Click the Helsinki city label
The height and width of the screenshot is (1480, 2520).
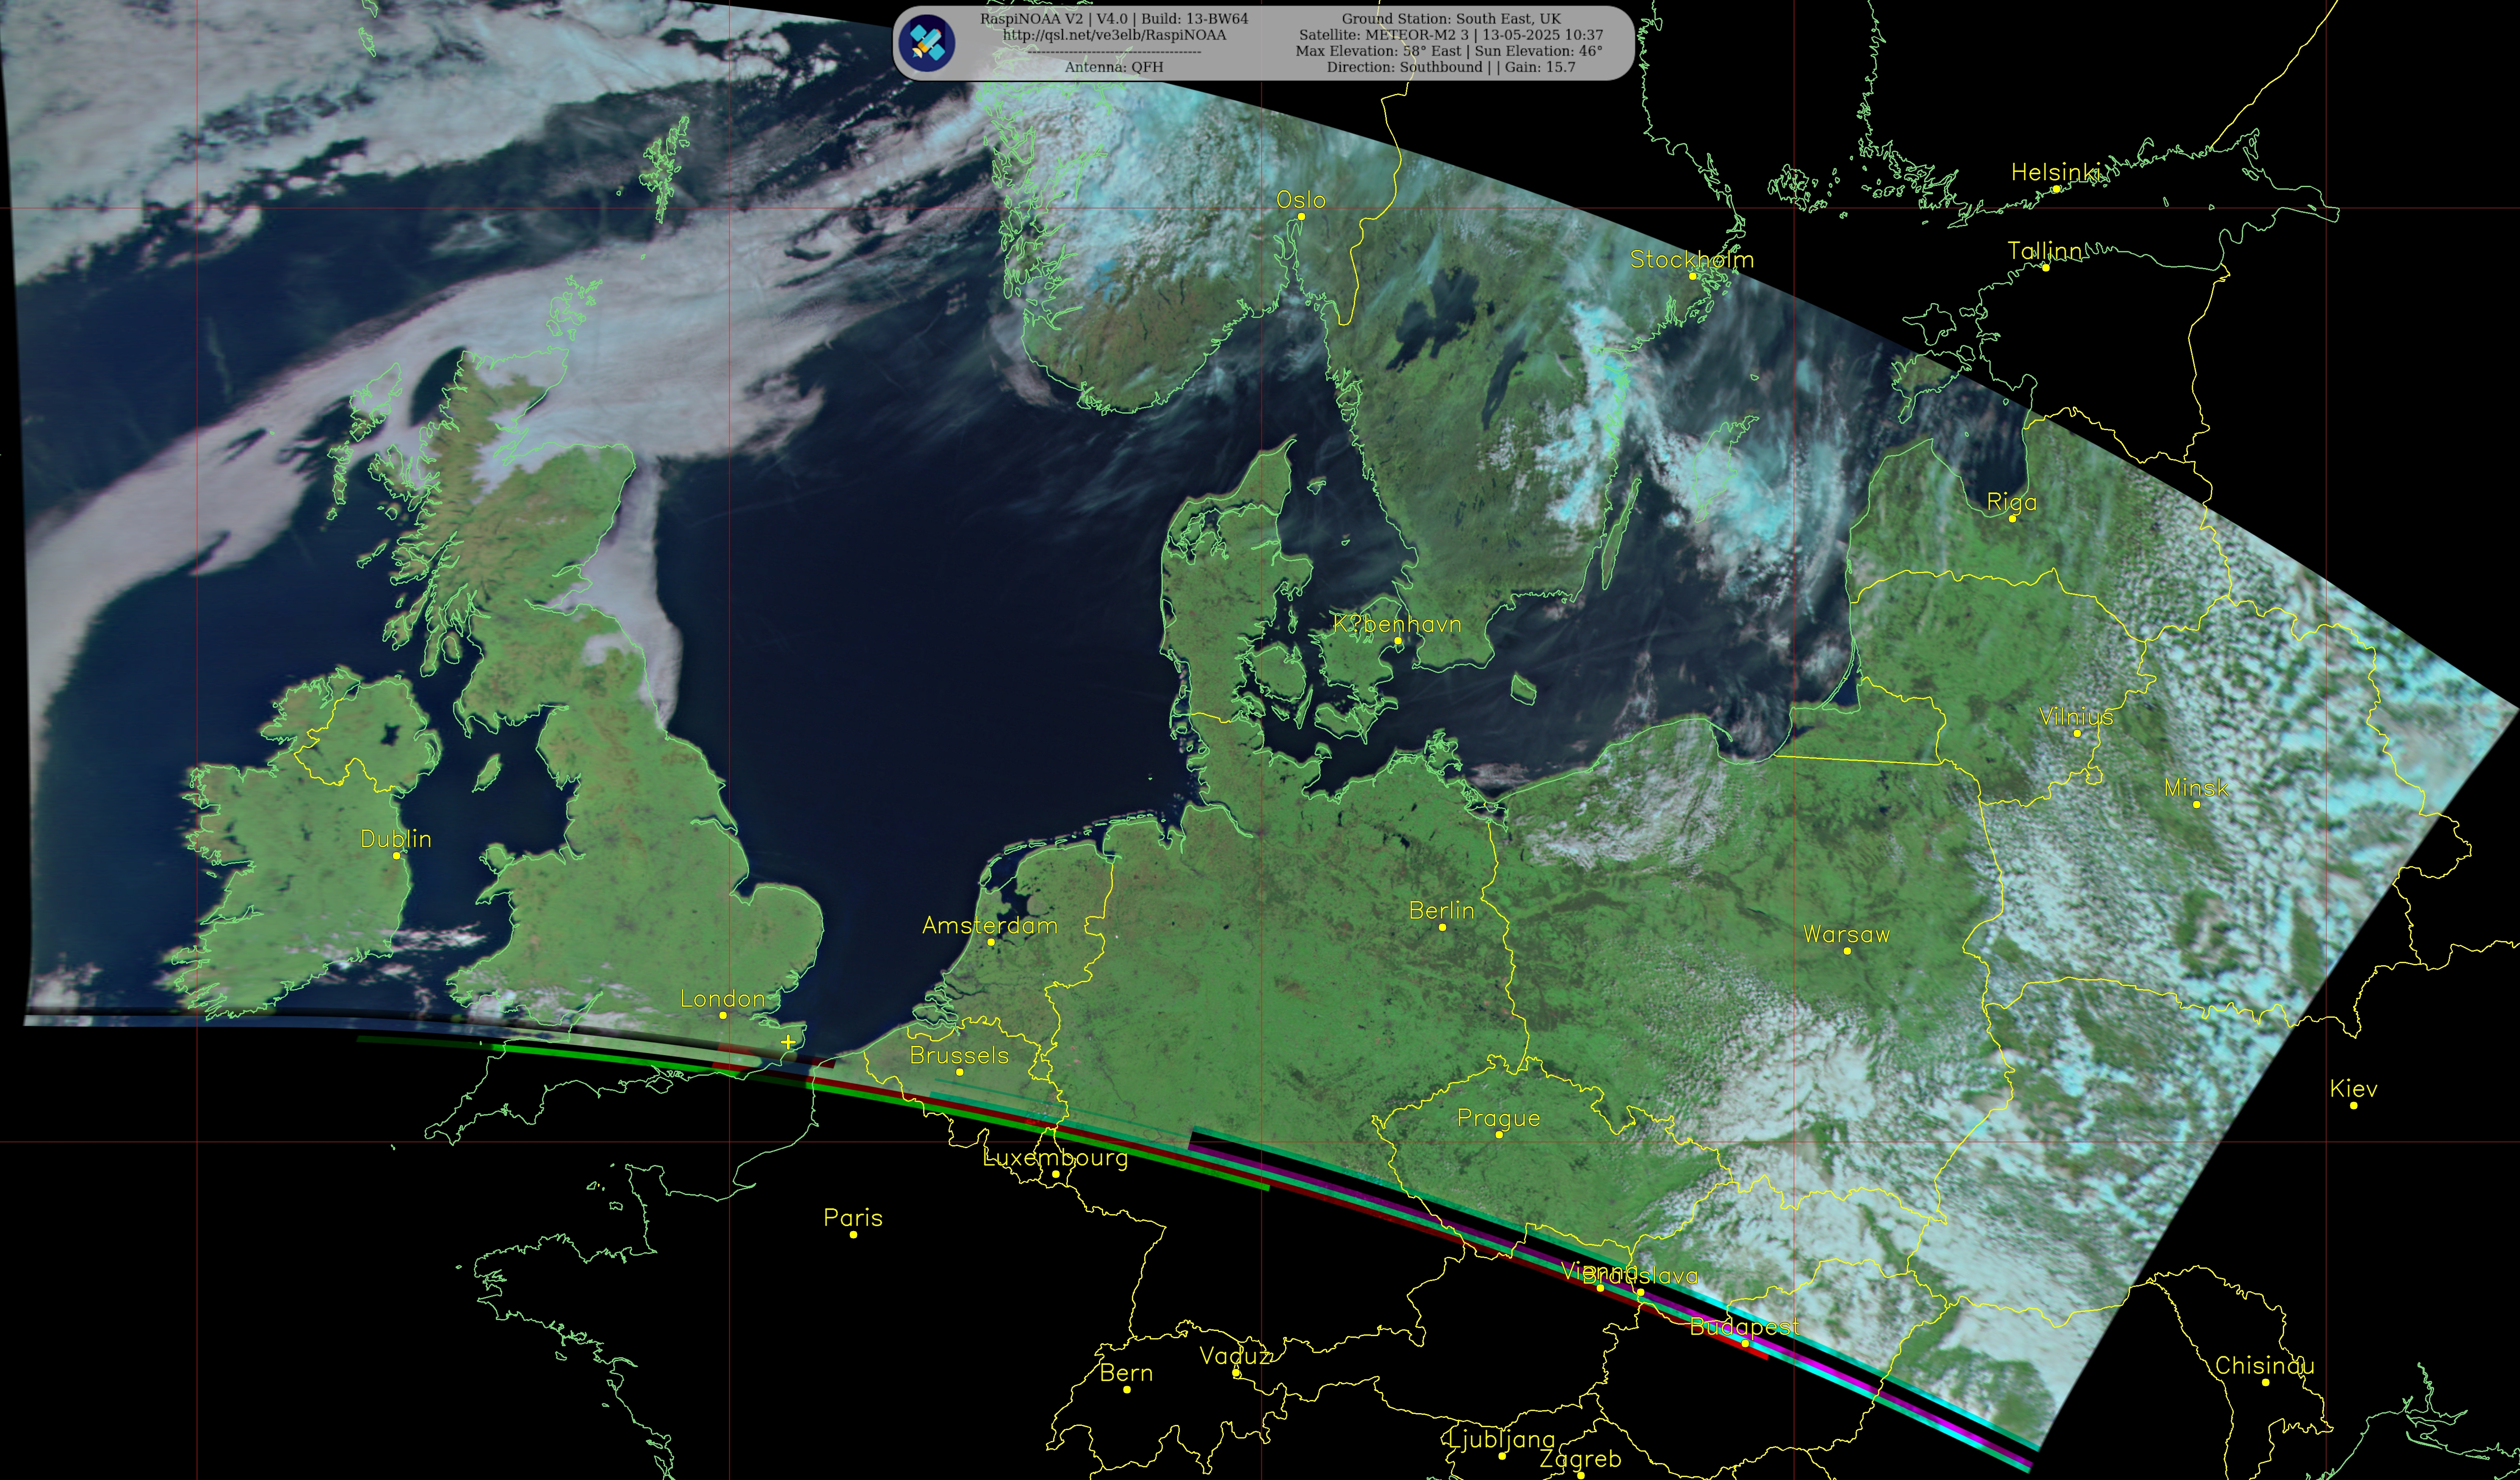(2055, 173)
